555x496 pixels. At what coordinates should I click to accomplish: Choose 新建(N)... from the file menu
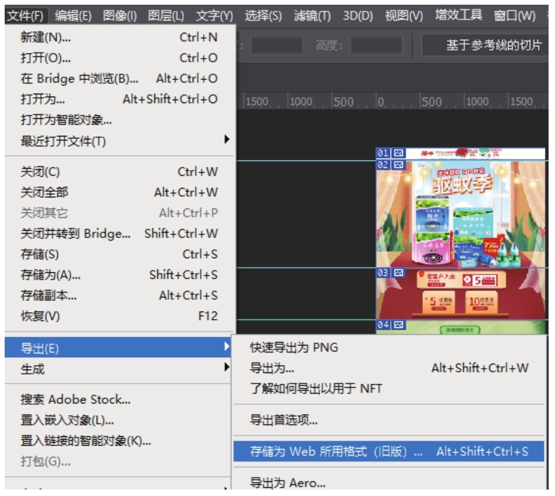pyautogui.click(x=120, y=37)
